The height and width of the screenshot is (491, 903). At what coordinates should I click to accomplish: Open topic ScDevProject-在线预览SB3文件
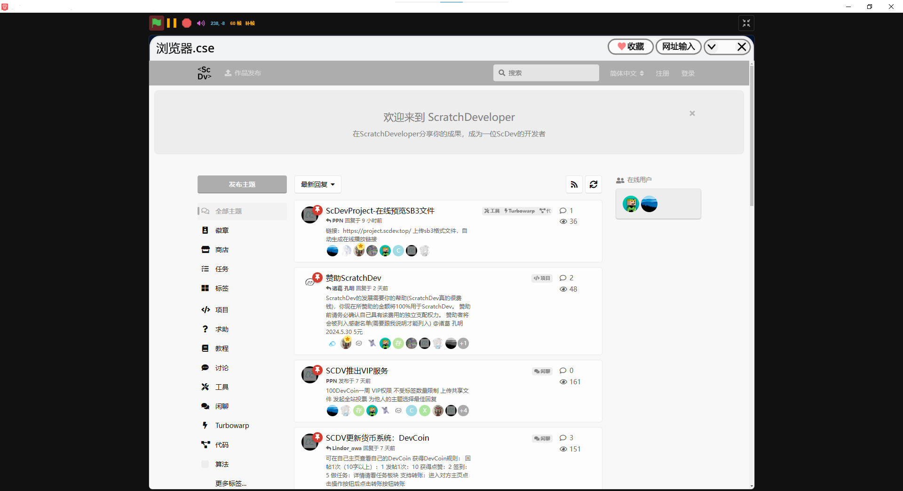380,211
